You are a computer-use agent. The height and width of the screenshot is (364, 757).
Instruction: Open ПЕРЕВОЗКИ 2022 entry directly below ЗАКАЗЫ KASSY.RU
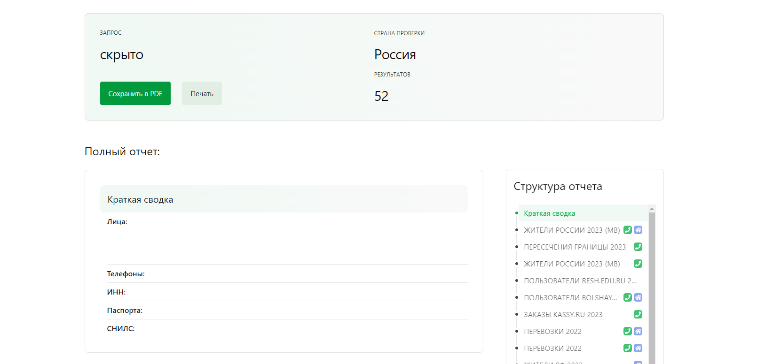(x=552, y=332)
